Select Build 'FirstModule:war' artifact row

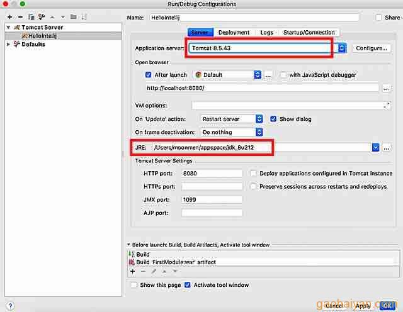click(x=263, y=262)
